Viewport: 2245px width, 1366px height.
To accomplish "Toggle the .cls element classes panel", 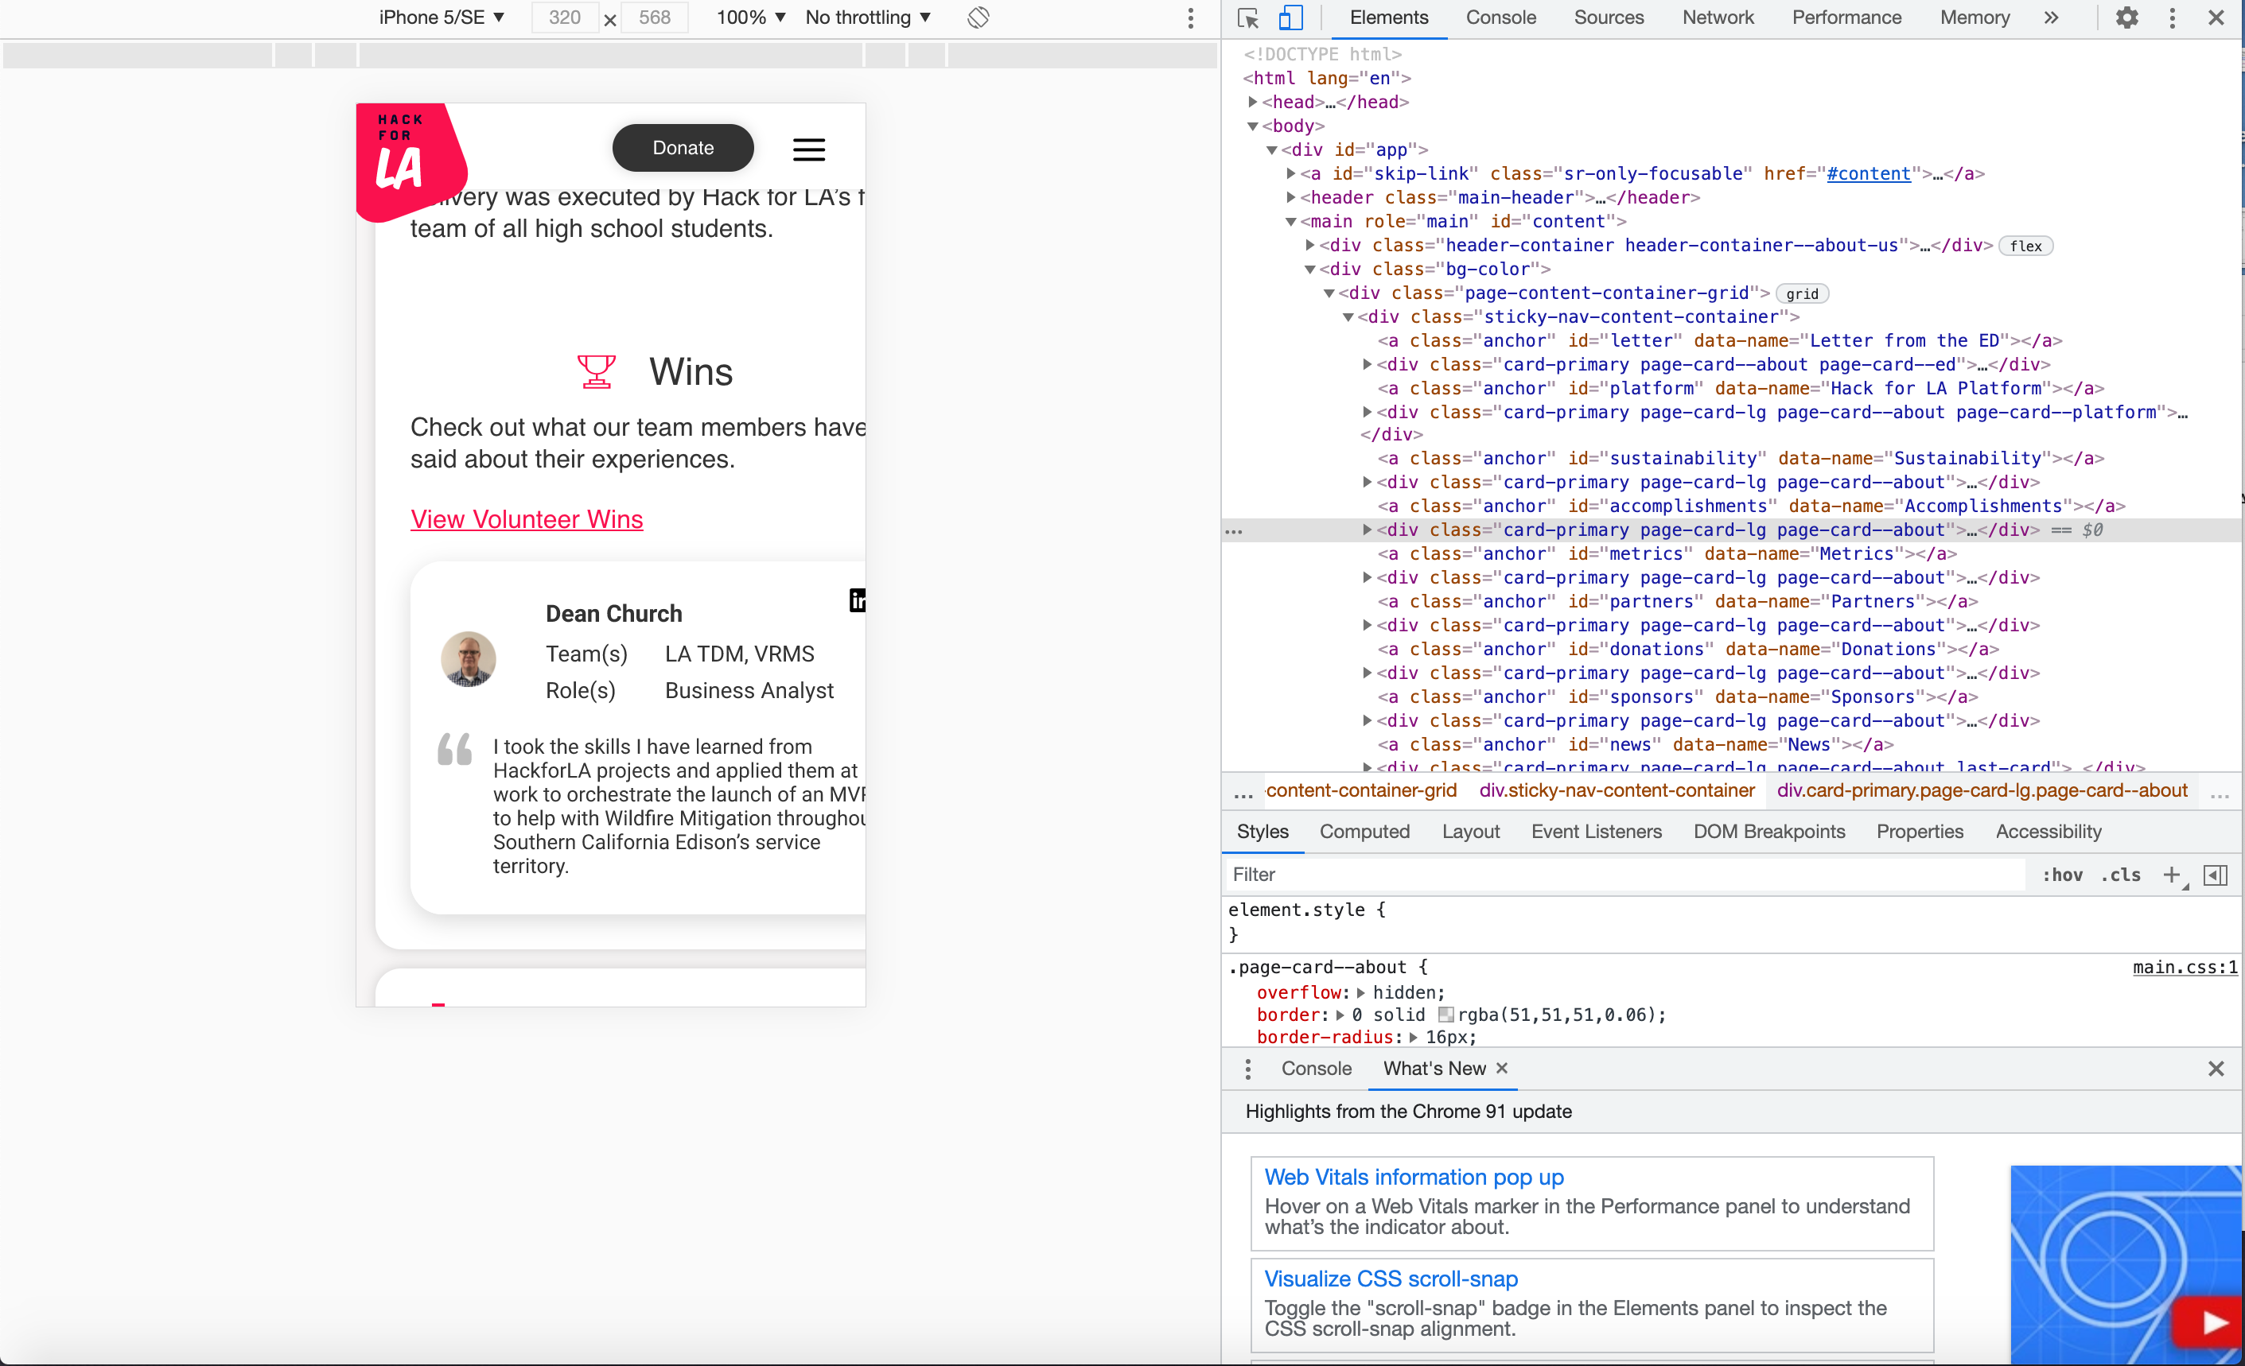I will [2120, 875].
